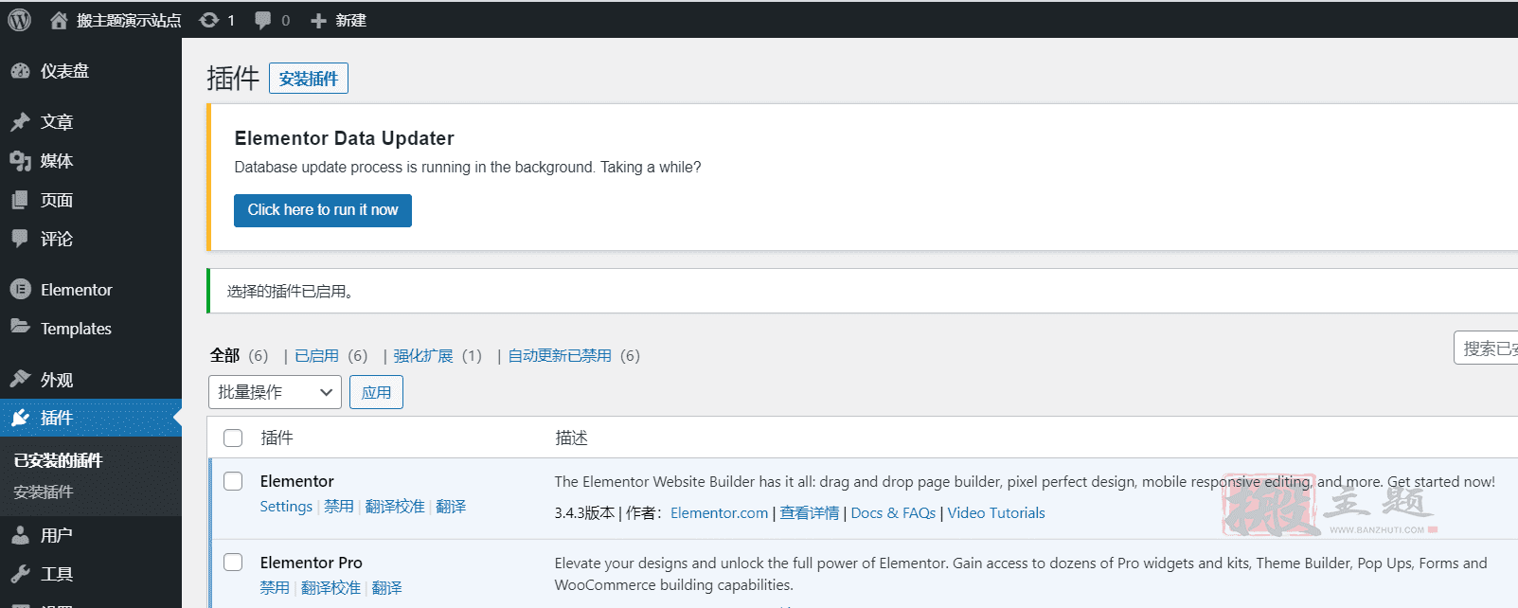This screenshot has width=1518, height=608.
Task: Click the 工具 wrench icon
Action: click(x=20, y=574)
